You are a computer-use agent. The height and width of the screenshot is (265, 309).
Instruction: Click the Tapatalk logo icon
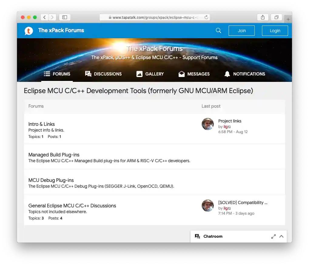pos(28,30)
